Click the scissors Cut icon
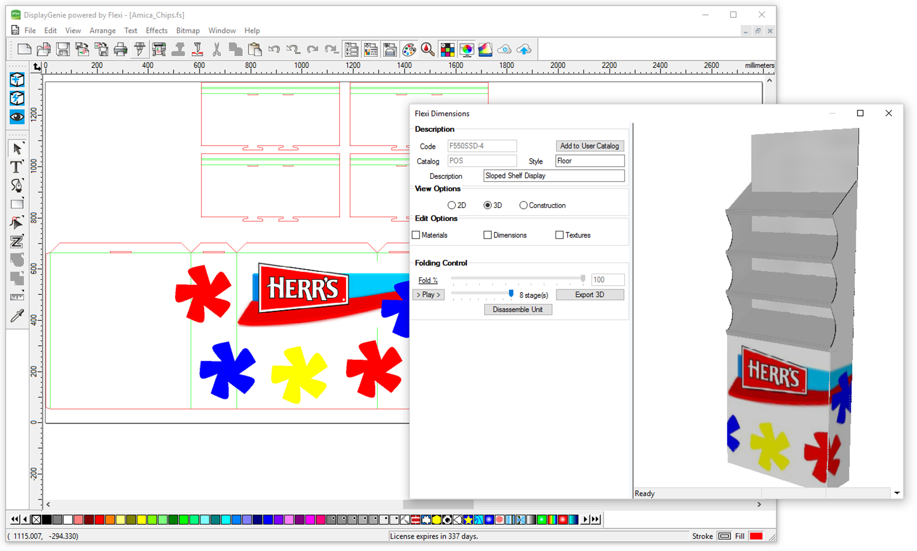Image resolution: width=917 pixels, height=551 pixels. tap(217, 49)
